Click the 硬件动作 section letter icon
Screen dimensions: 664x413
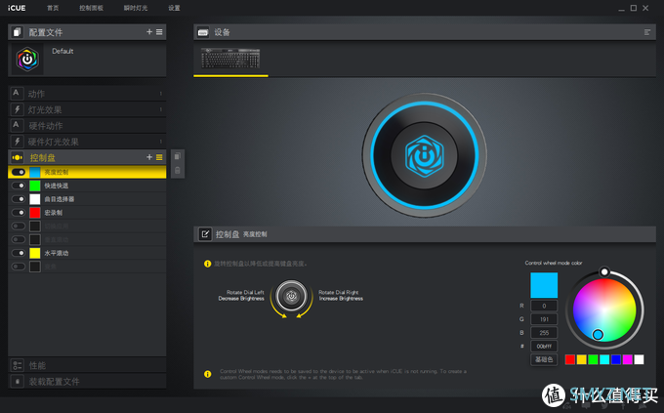[16, 125]
